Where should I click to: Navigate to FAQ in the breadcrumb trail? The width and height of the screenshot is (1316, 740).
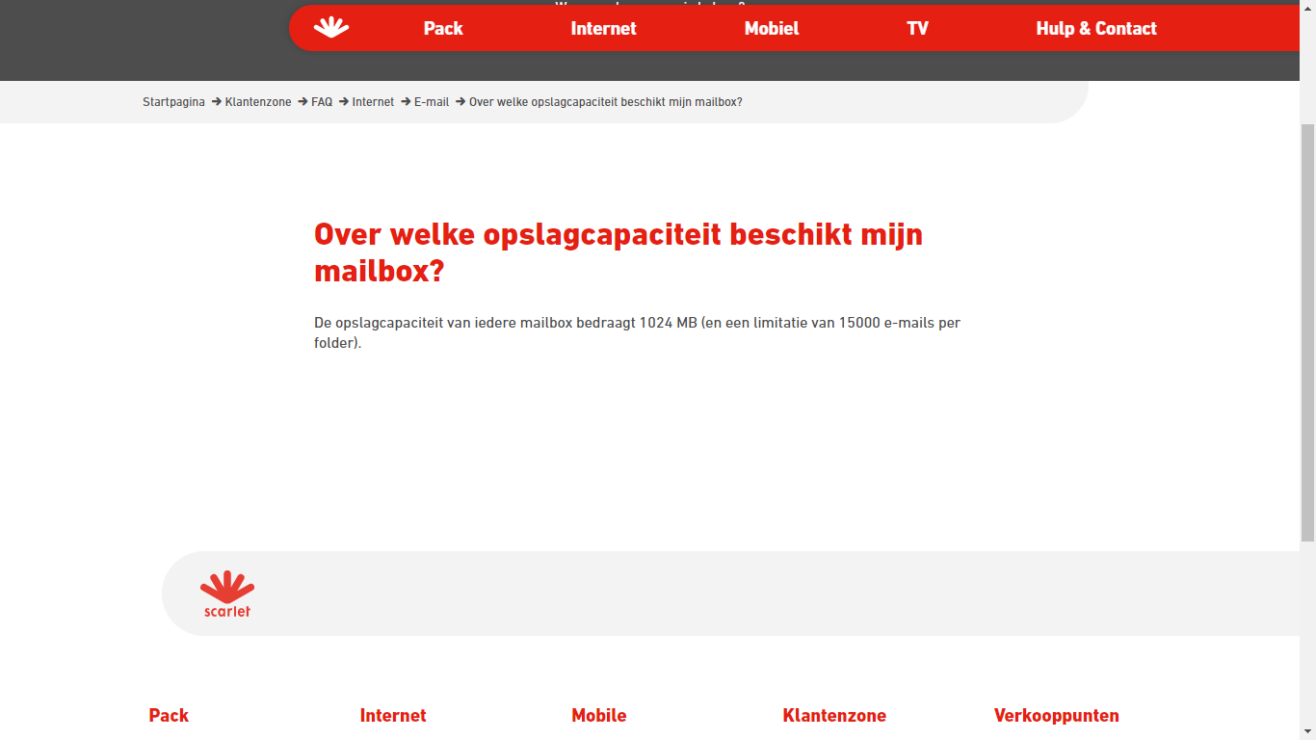[322, 102]
